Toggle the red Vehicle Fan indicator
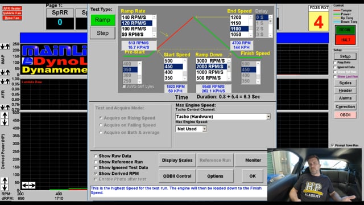 tap(12, 13)
